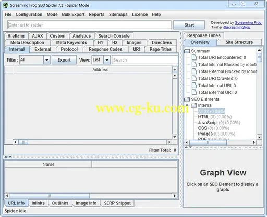The height and width of the screenshot is (217, 267).
Task: Click the Total External URI document icon
Action: pos(194,92)
